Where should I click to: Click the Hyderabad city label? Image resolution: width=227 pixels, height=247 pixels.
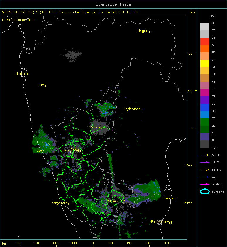point(132,109)
